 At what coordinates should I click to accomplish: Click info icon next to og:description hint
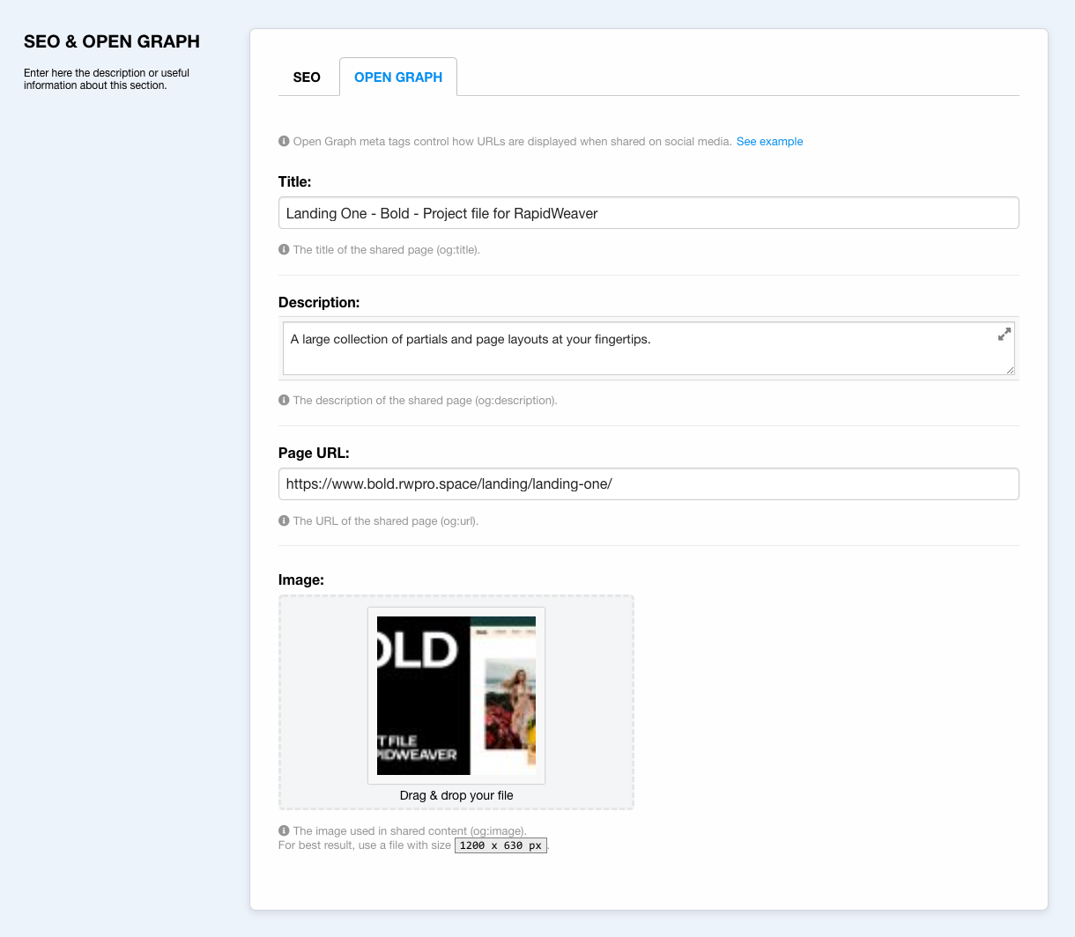coord(284,400)
